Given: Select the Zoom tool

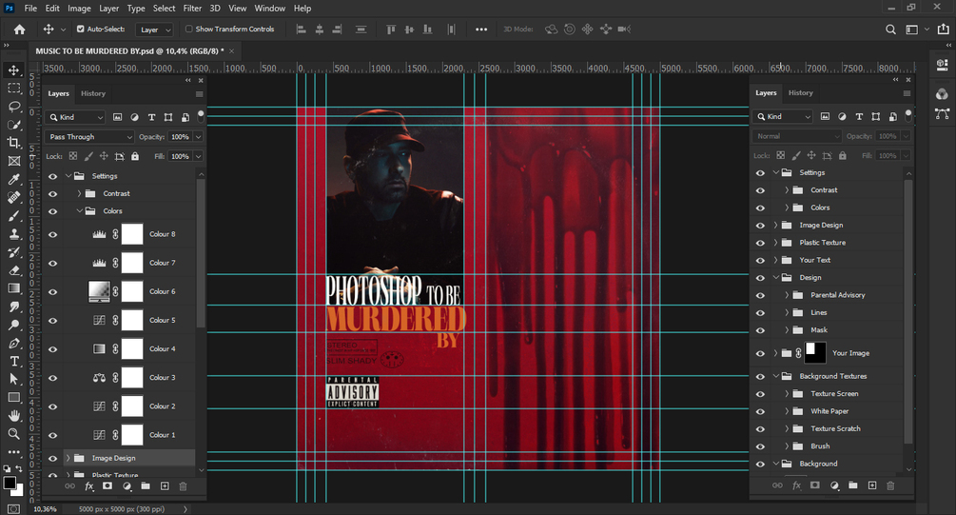Looking at the screenshot, I should [x=13, y=434].
